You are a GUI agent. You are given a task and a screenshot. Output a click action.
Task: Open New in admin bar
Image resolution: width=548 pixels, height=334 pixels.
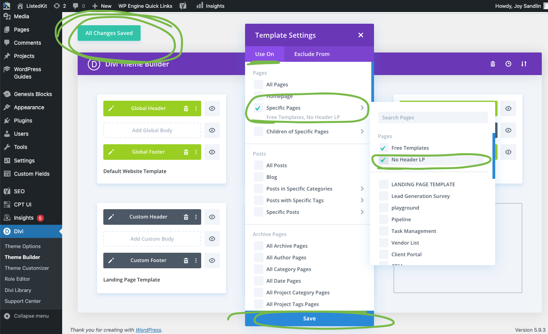102,6
